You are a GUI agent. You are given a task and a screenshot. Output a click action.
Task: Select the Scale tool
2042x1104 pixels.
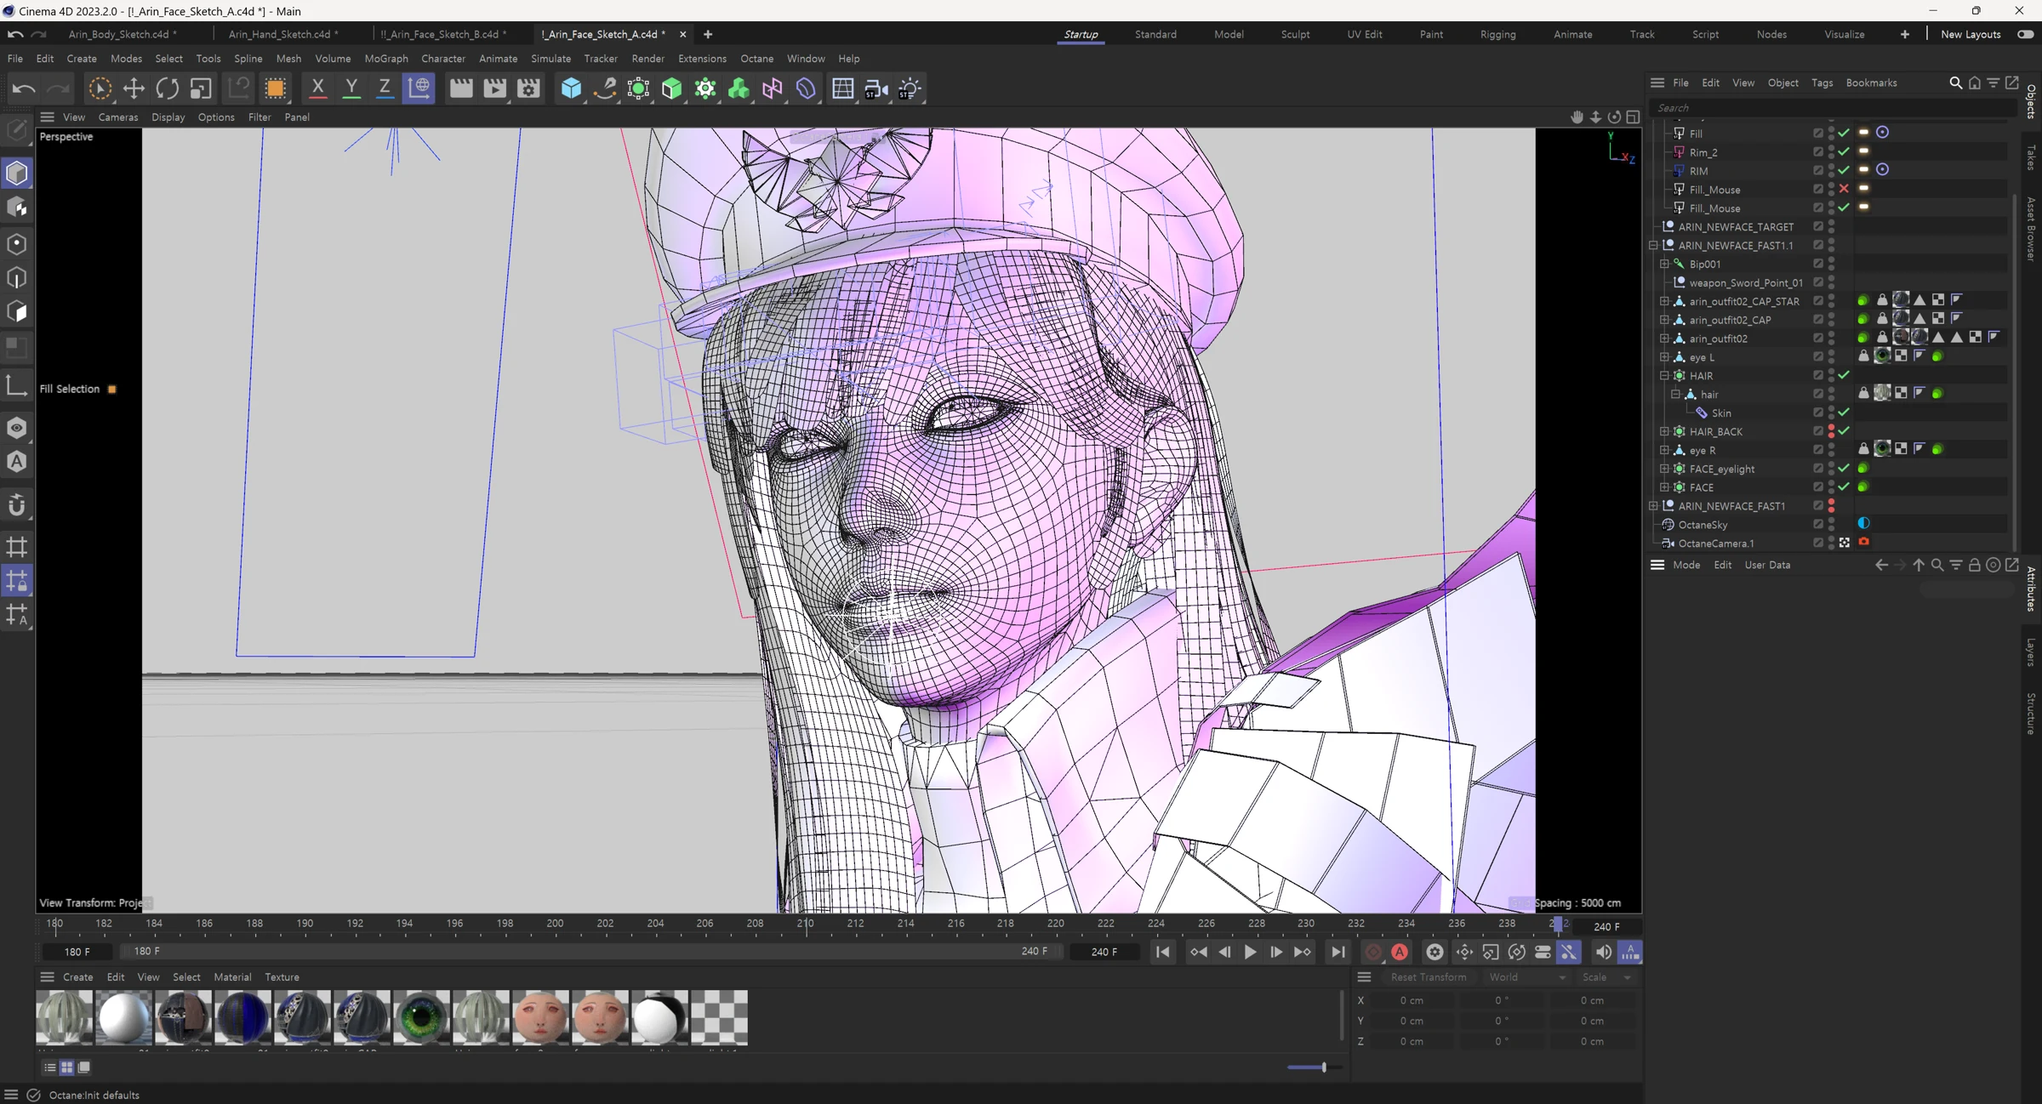[201, 88]
